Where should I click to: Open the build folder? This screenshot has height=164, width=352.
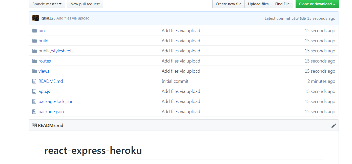pyautogui.click(x=43, y=40)
